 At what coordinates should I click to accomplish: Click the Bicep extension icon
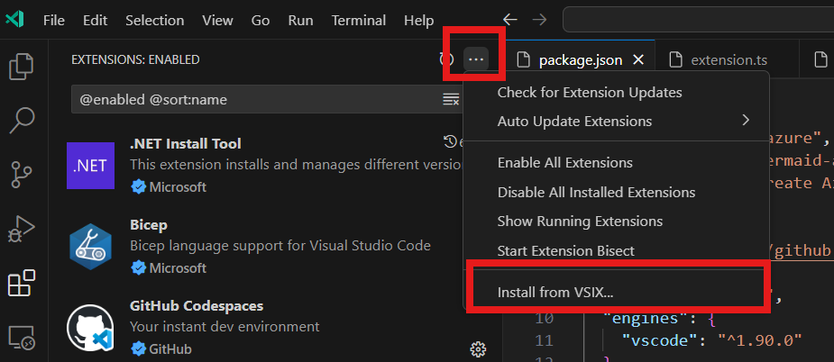click(90, 247)
